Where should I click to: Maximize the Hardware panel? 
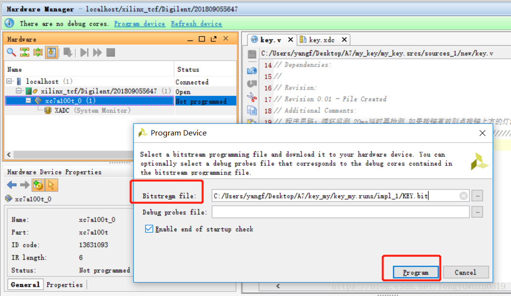click(202, 39)
